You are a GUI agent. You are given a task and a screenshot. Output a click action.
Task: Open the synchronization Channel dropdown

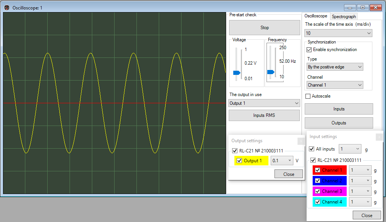point(335,85)
